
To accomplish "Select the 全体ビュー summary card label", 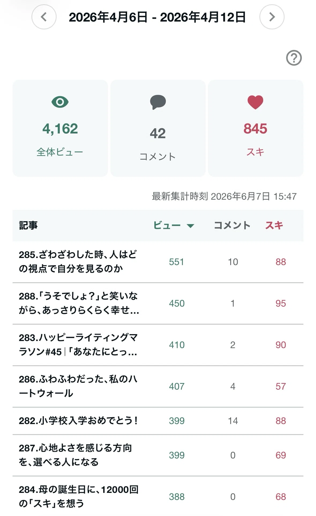I will pos(60,152).
